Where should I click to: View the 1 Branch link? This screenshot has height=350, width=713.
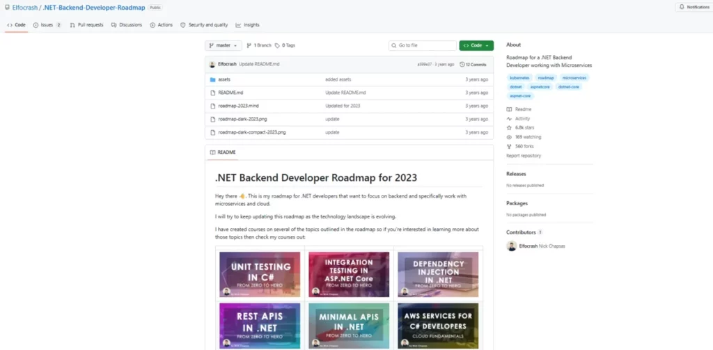coord(259,45)
